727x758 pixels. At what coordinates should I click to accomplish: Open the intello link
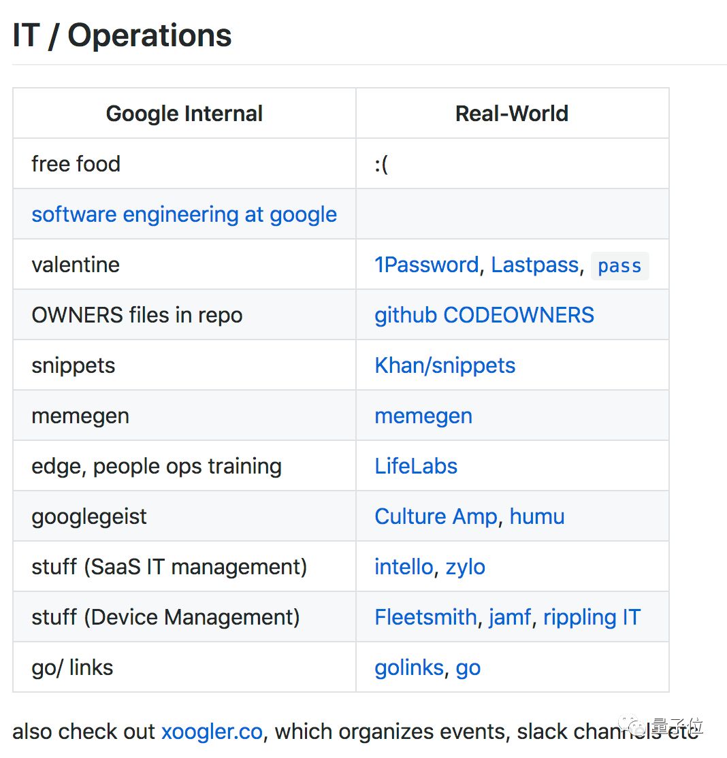point(404,567)
